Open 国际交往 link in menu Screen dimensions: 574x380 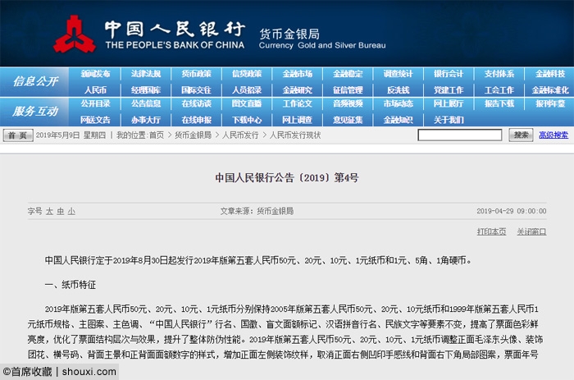[x=196, y=89]
